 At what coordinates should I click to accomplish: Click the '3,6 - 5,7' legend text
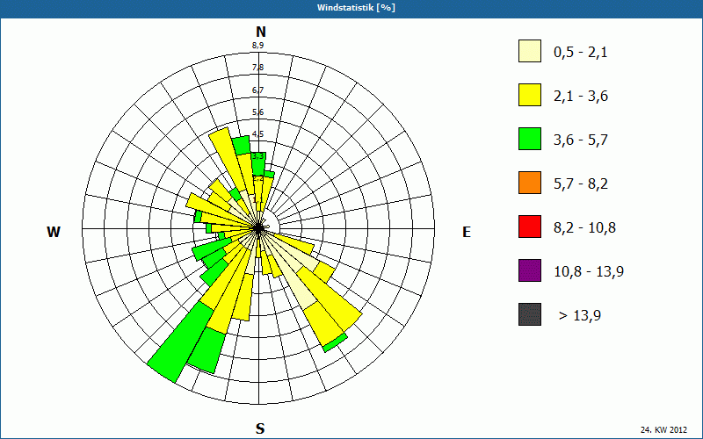pyautogui.click(x=581, y=140)
